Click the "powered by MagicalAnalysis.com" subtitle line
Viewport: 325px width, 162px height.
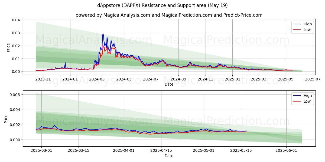(x=169, y=15)
